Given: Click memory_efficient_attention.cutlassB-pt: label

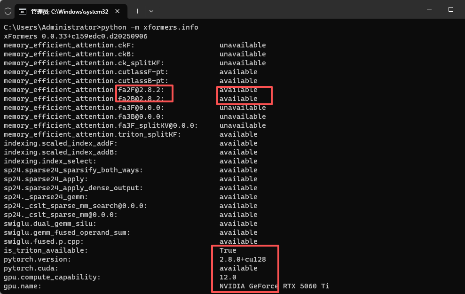Looking at the screenshot, I should (x=86, y=81).
